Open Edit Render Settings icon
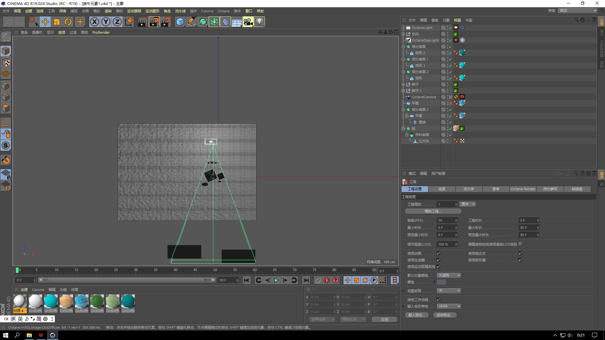The width and height of the screenshot is (605, 340). tap(165, 22)
